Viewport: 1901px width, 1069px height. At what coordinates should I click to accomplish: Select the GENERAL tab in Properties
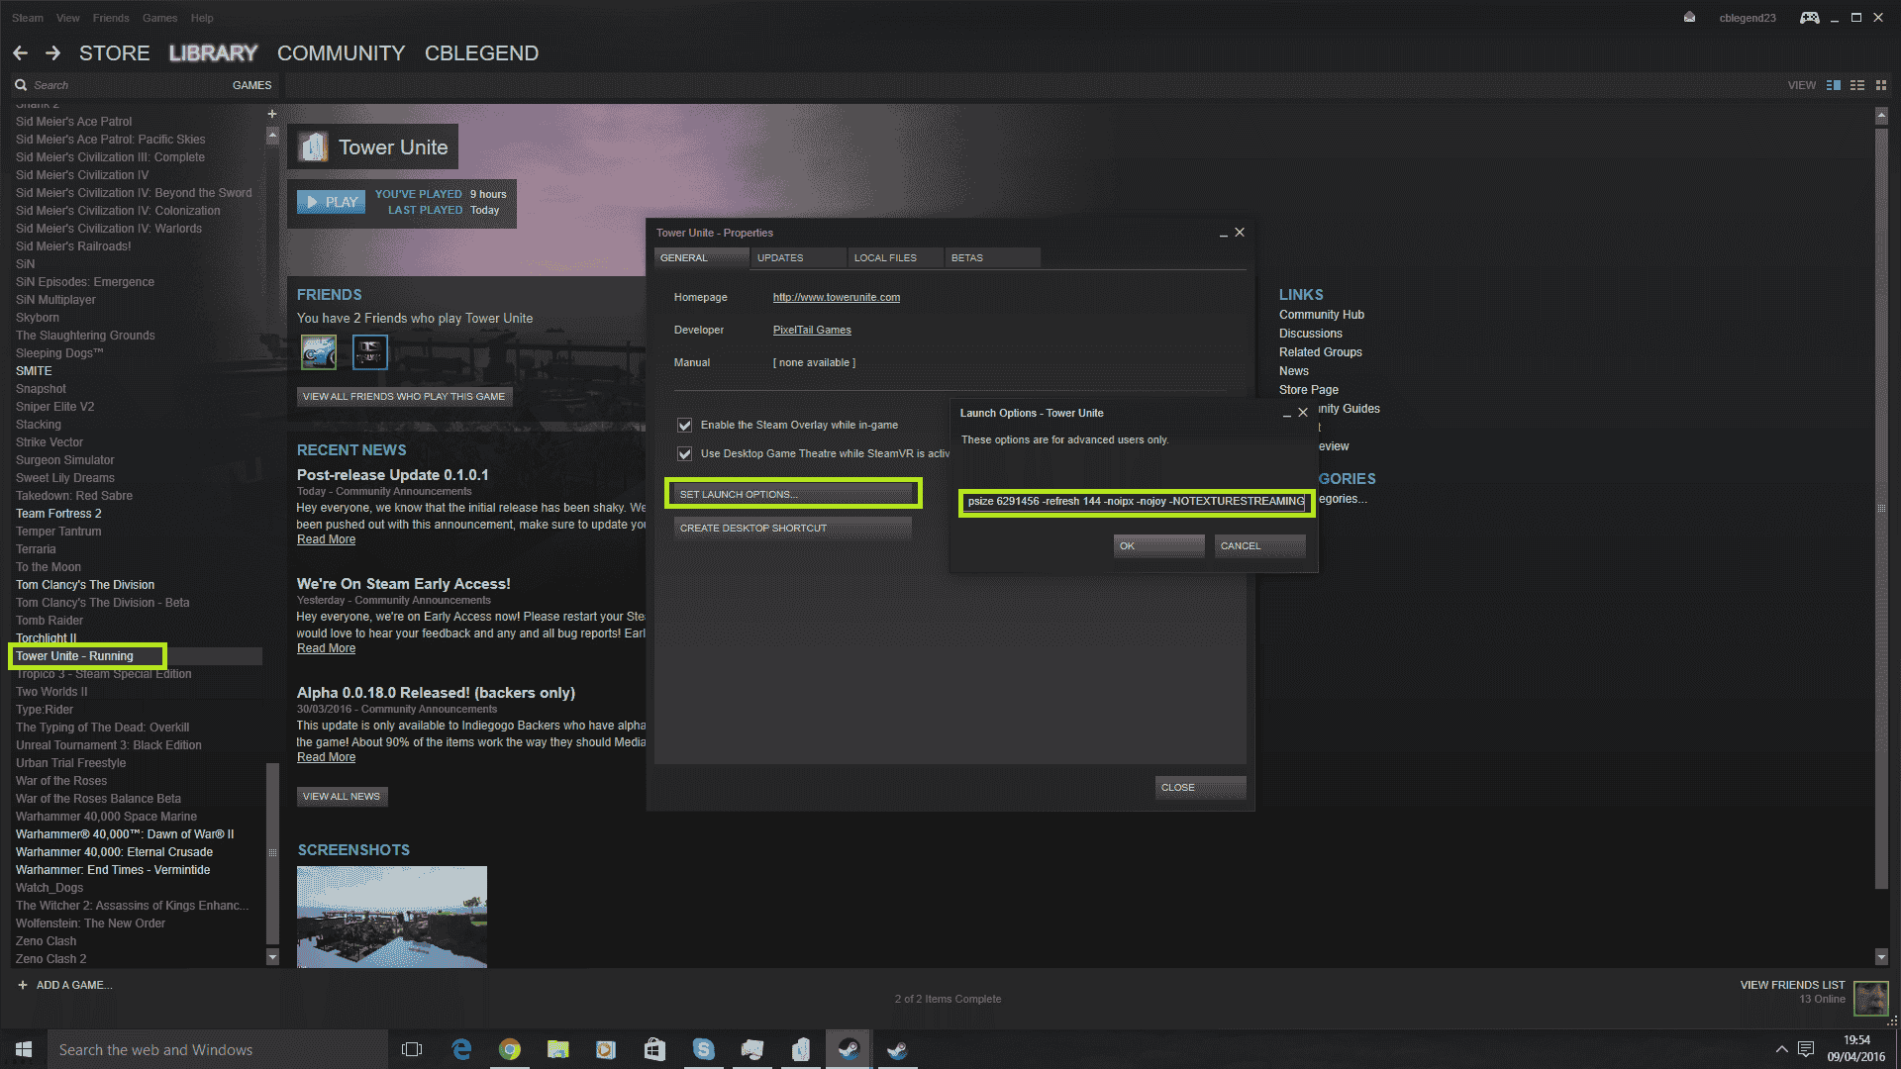pyautogui.click(x=684, y=257)
